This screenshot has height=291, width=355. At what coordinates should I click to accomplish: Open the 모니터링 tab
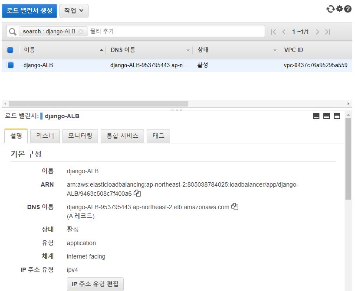[80, 136]
